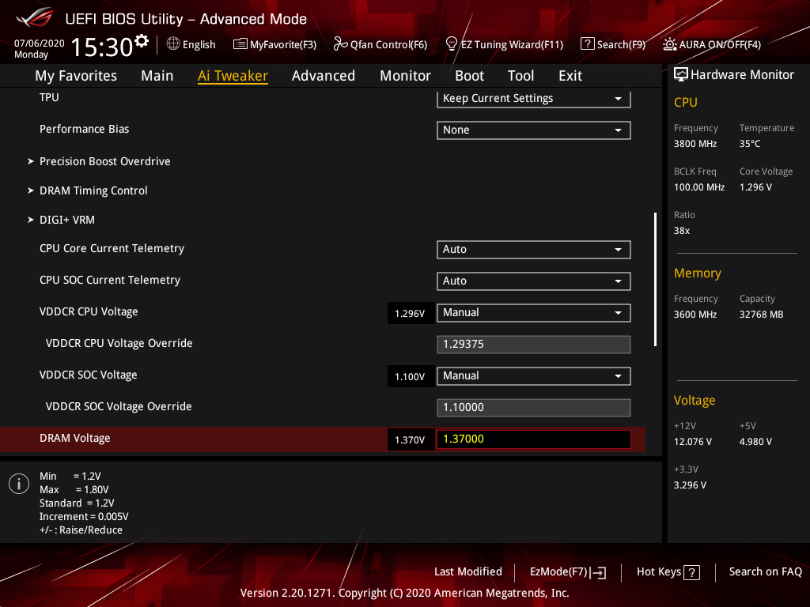Select the TPU setting label
810x607 pixels.
click(49, 97)
